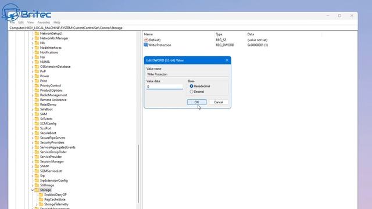The width and height of the screenshot is (372, 209).
Task: Click the Value name field
Action: 187,74
